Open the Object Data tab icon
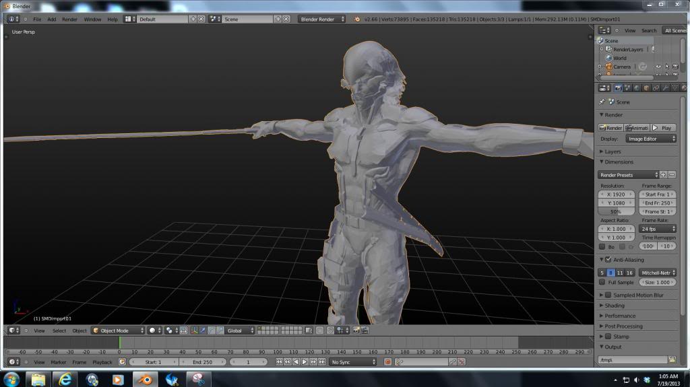 point(675,88)
